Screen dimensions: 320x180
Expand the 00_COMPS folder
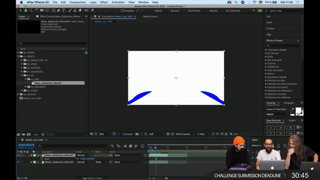[18, 52]
